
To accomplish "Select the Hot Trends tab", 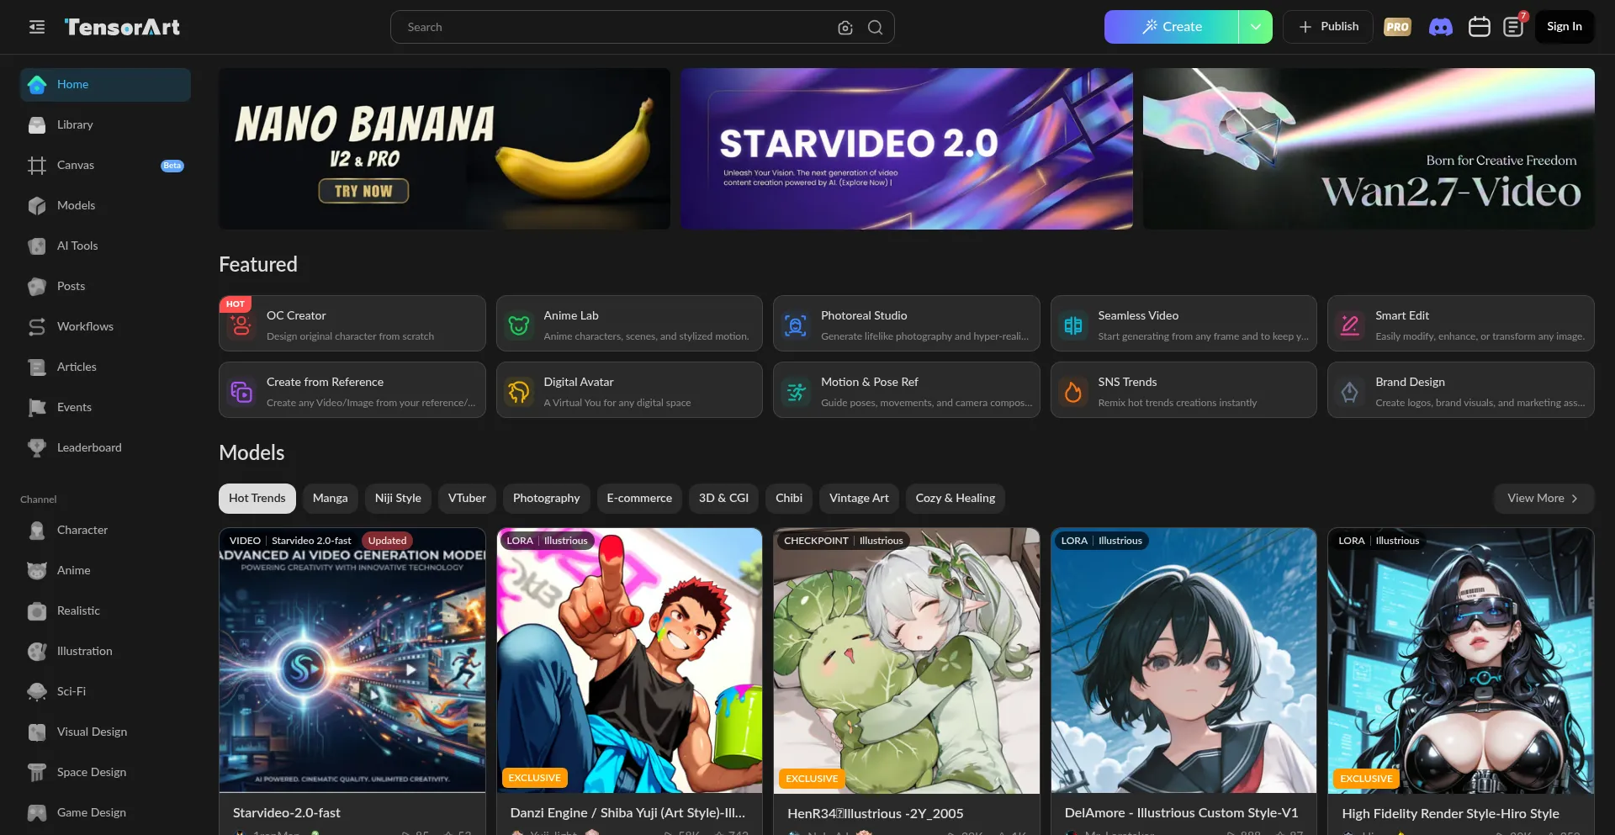I will [x=257, y=499].
